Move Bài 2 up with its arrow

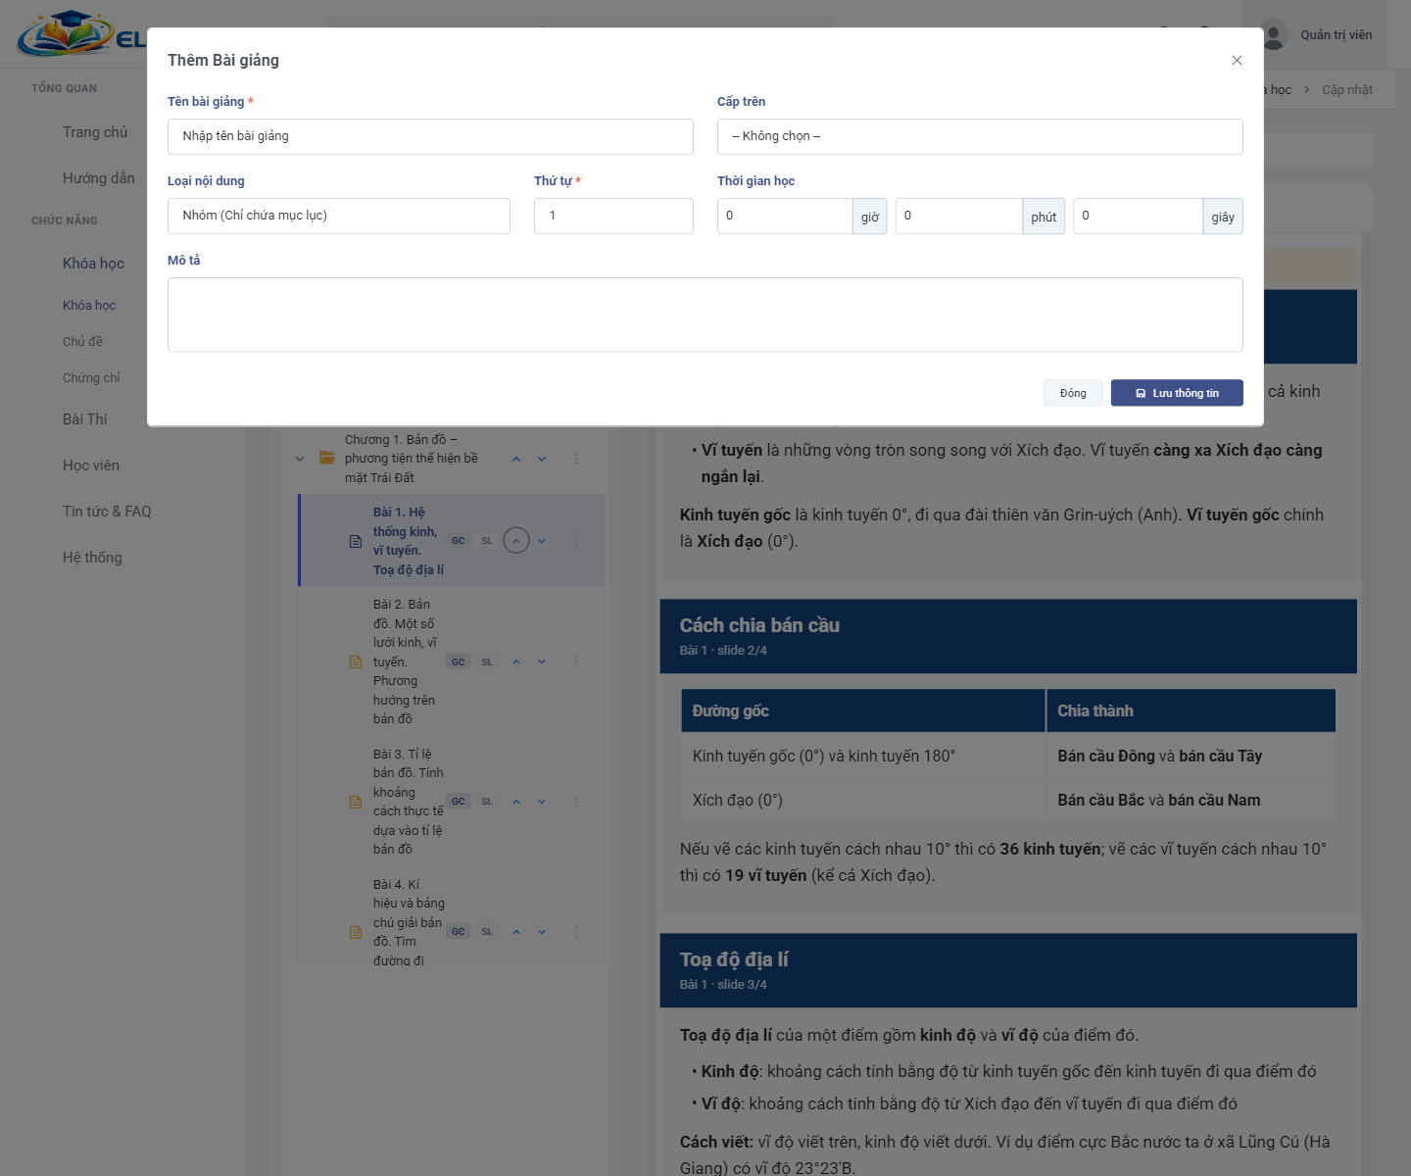click(x=516, y=661)
